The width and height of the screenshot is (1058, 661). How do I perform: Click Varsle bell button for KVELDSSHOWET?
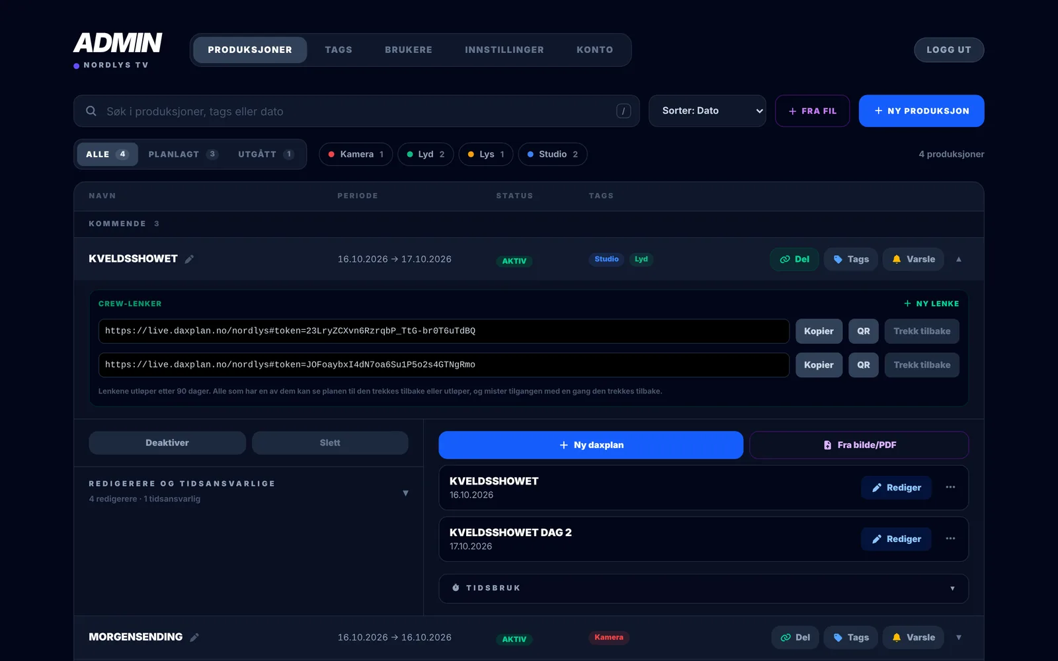tap(913, 259)
